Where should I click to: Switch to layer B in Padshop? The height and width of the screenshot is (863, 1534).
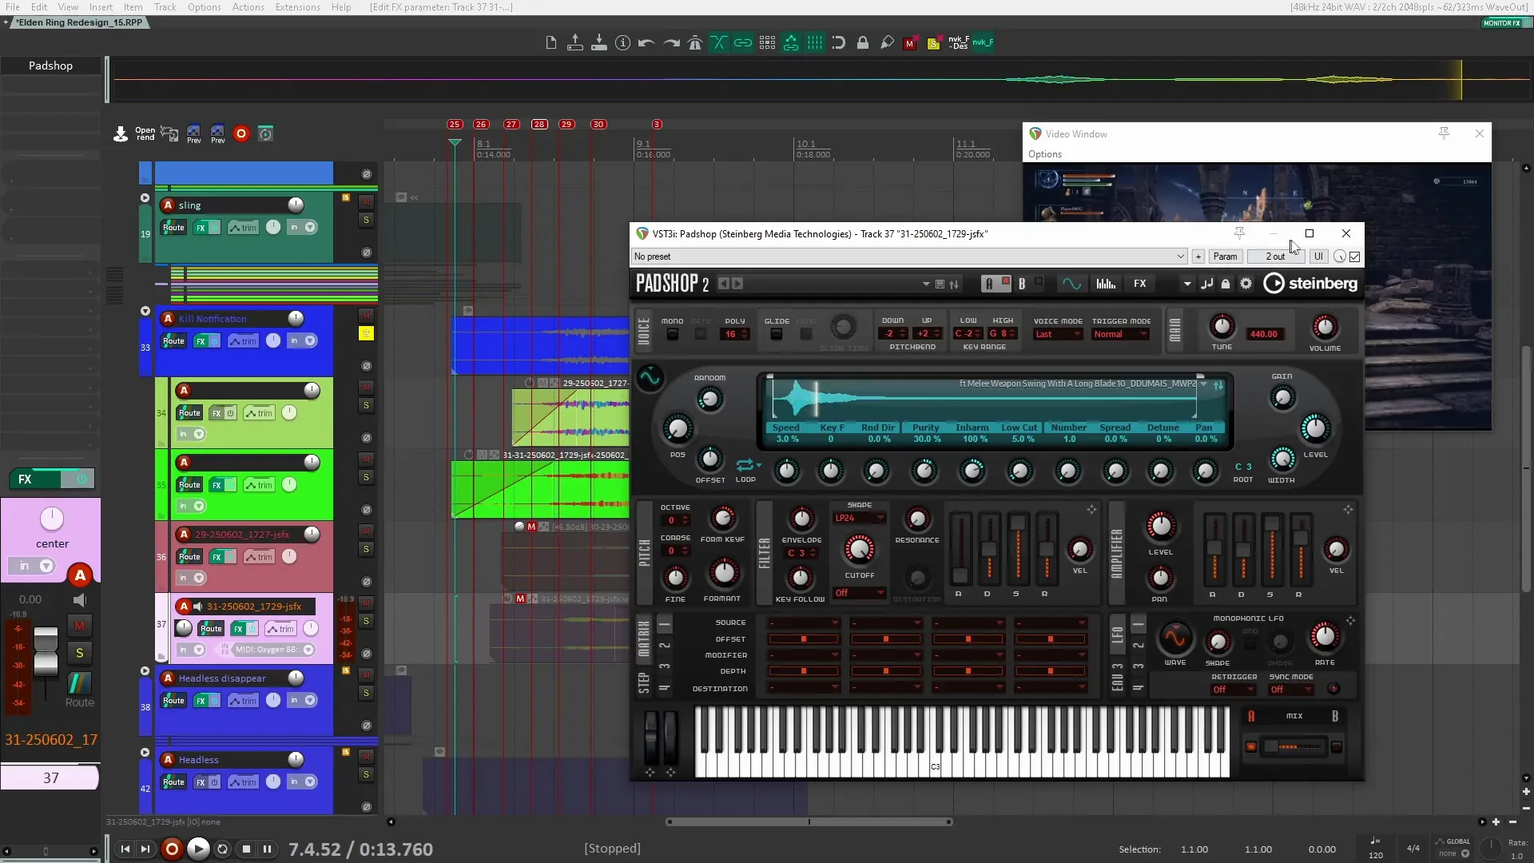click(x=1022, y=283)
